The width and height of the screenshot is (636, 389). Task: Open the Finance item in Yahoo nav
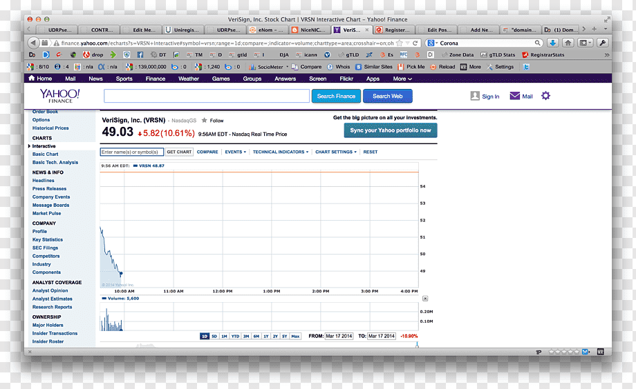point(156,79)
